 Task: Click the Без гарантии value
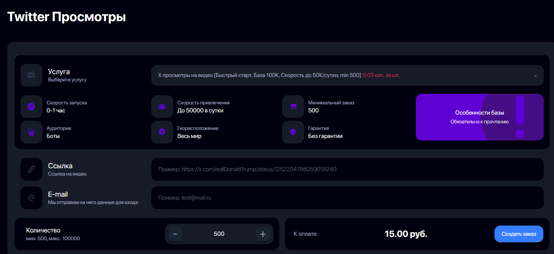(x=325, y=136)
